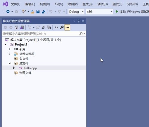
Task: Open the navigate backward history dropdown arrow
Action: point(12,12)
